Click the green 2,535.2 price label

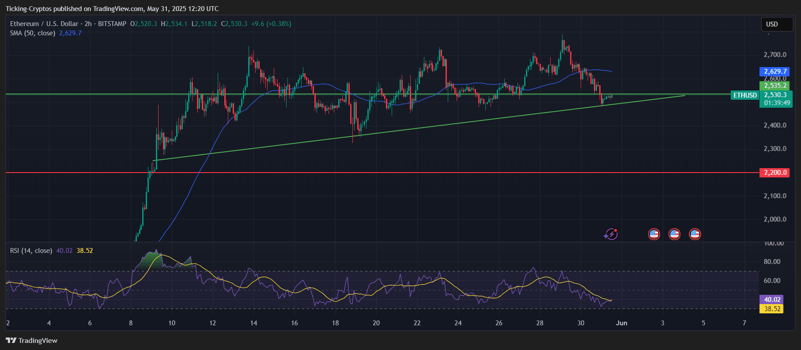tap(775, 86)
